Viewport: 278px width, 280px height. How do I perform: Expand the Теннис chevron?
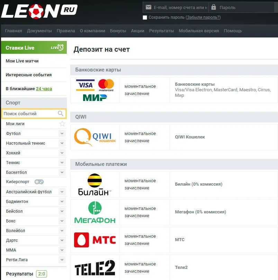62,162
